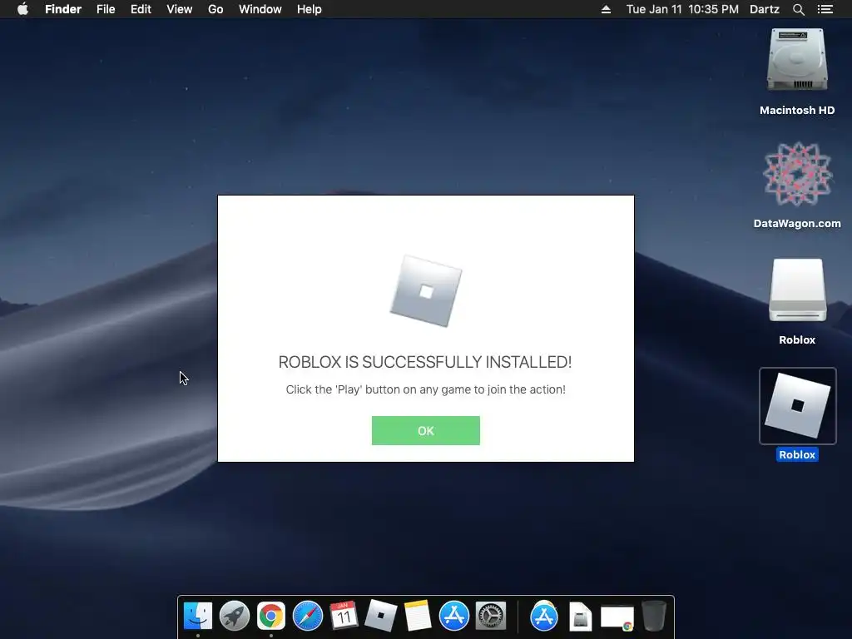Select the Macintosh HD desktop icon

point(797,60)
